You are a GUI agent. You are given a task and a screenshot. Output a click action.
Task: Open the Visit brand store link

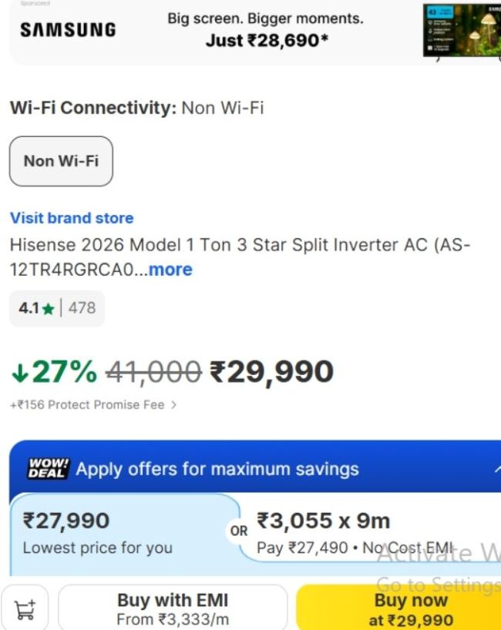click(72, 218)
